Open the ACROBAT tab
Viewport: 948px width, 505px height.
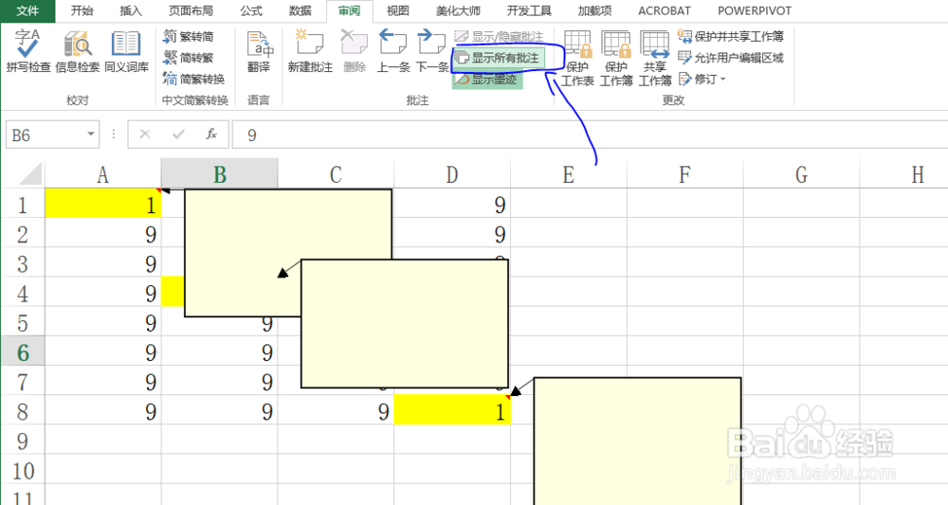(665, 10)
